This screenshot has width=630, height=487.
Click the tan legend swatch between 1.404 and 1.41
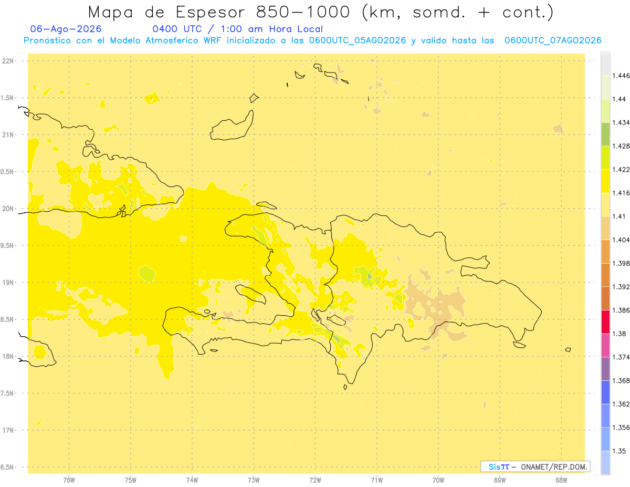605,228
